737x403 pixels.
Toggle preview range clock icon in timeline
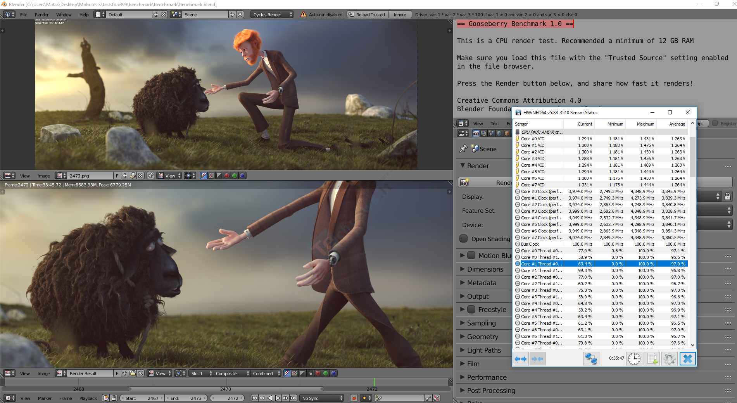[106, 398]
